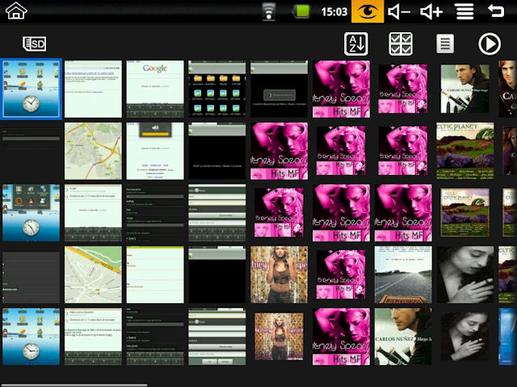Open the map thumbnail with orange highways
The height and width of the screenshot is (387, 517).
[x=93, y=151]
